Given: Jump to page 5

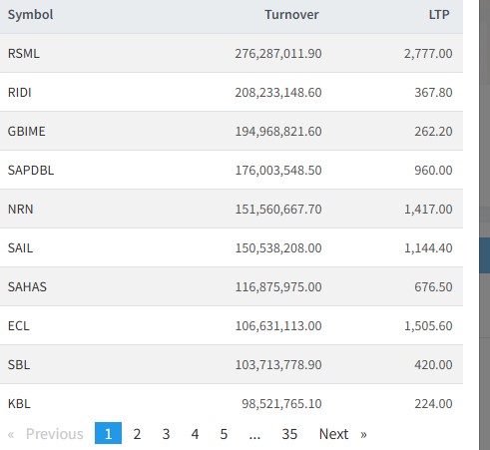Looking at the screenshot, I should 224,434.
